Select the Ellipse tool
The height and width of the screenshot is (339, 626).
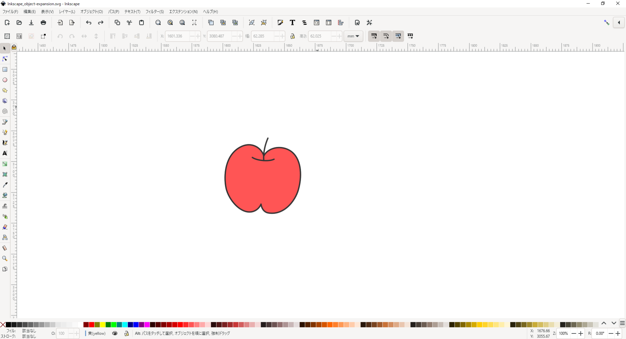pos(5,80)
